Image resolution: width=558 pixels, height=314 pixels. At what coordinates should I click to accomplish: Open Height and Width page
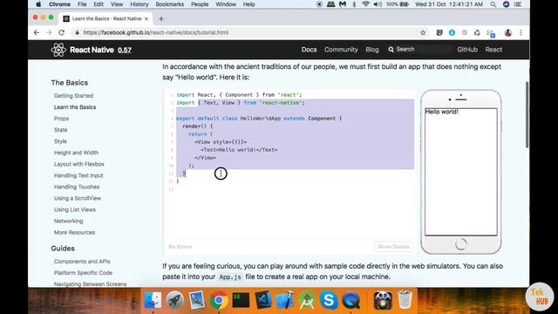coord(76,153)
